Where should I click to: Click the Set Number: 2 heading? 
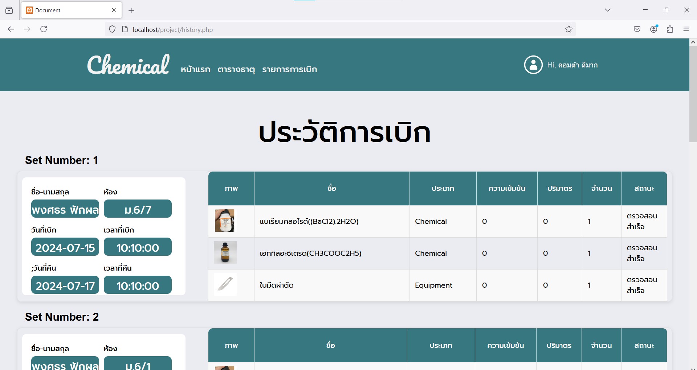[62, 317]
